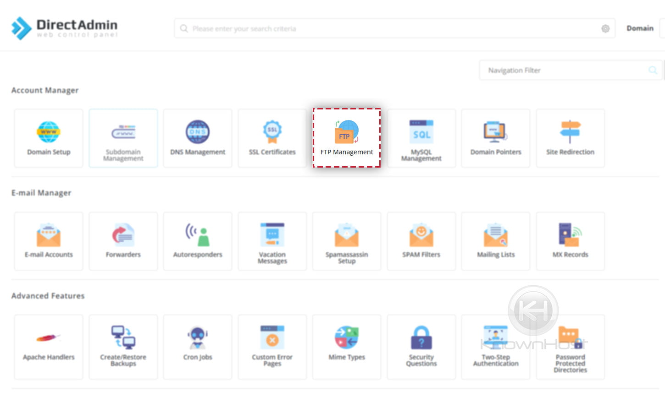Open MX Records
Screen dimensions: 665x397
pos(570,240)
